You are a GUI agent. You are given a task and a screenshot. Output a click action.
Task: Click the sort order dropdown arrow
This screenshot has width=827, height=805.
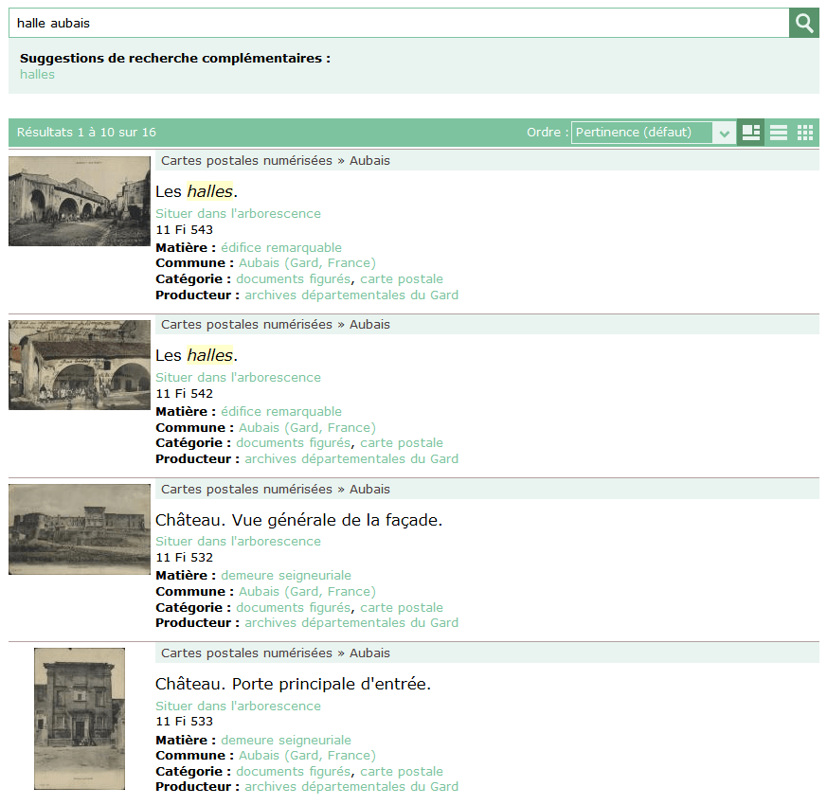pyautogui.click(x=723, y=133)
